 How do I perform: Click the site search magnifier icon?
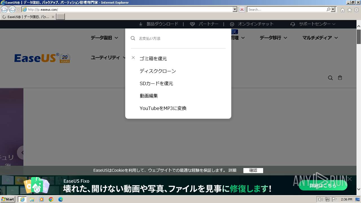330,78
